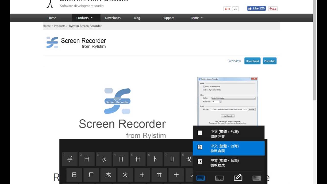This screenshot has width=327, height=184.
Task: Tap the 十 key on touch keyboard
Action: (176, 175)
